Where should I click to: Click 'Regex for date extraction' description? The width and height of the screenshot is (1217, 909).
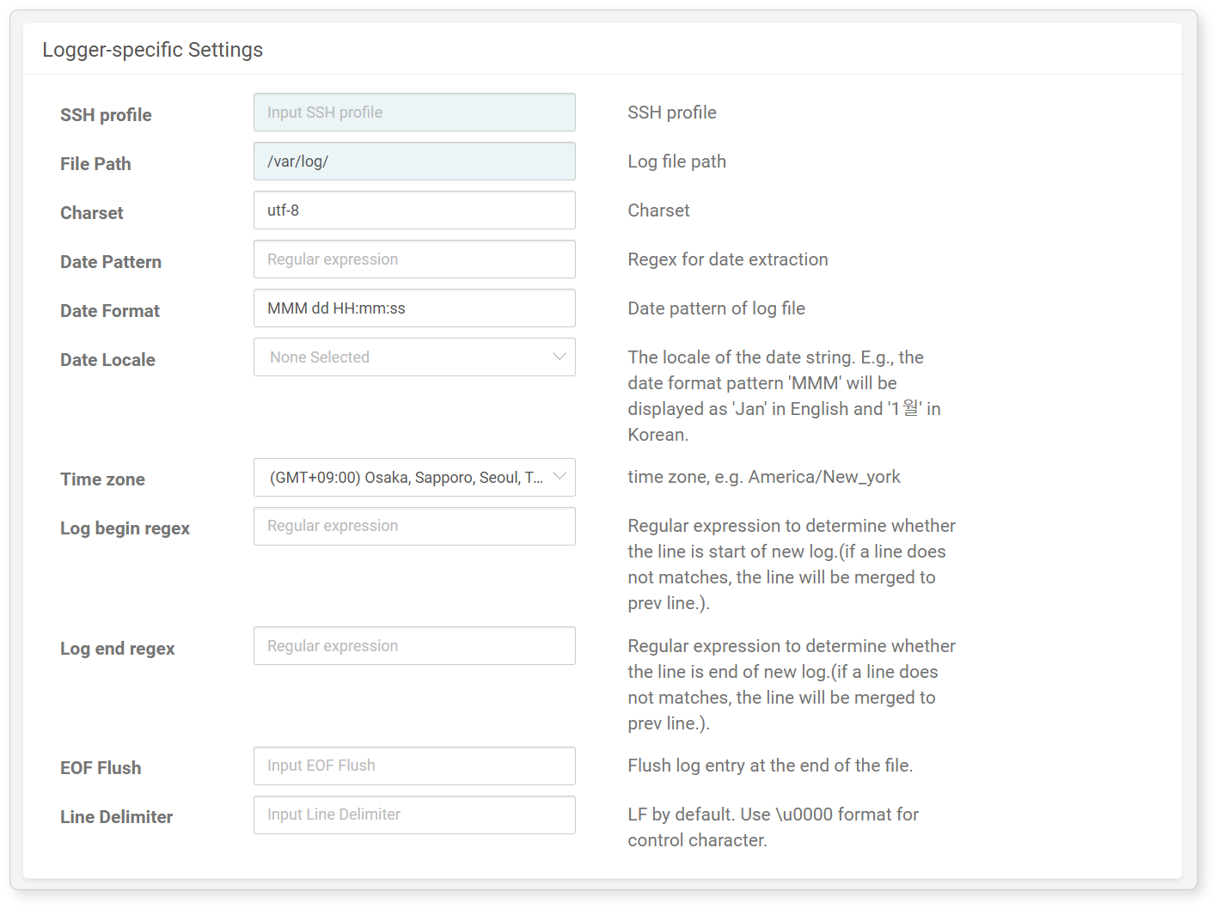point(728,259)
